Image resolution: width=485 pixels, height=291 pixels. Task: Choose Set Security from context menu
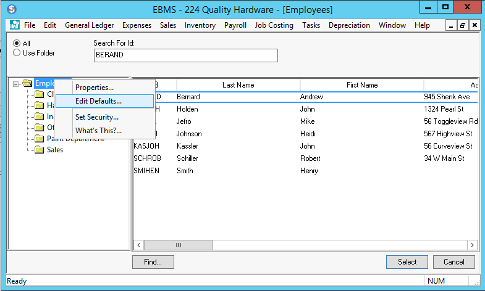pos(96,117)
